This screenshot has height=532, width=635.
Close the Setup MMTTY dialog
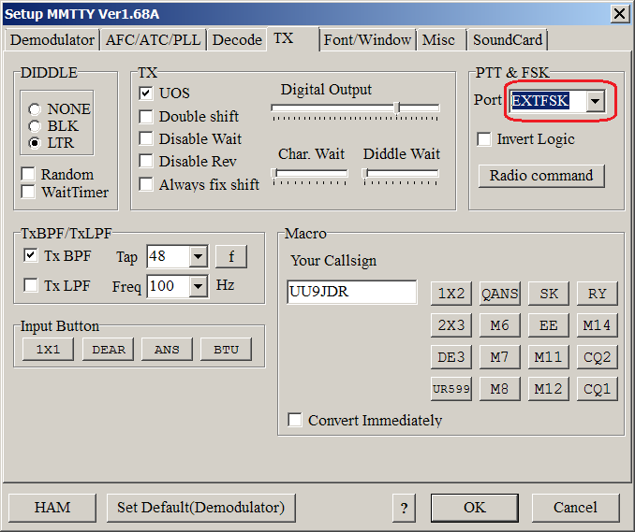point(620,14)
